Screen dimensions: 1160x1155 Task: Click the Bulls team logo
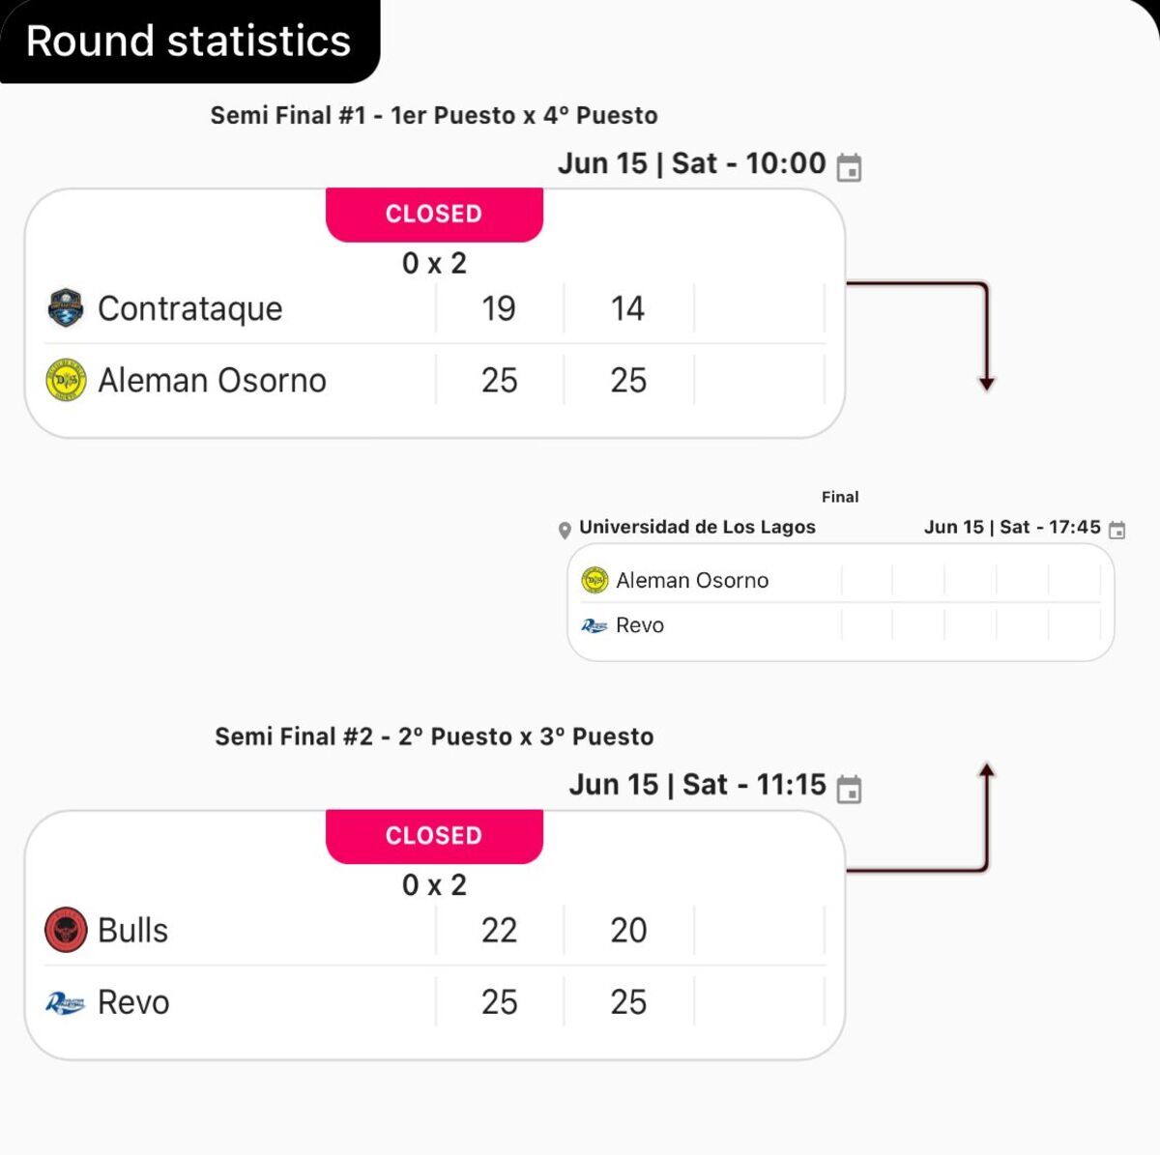point(66,931)
